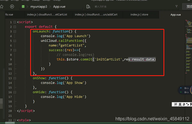Click the commented console.log(res) on line 8

pos(75,55)
